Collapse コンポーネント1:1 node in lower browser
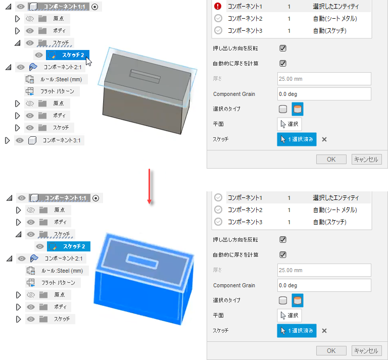This screenshot has width=388, height=360. click(x=10, y=198)
